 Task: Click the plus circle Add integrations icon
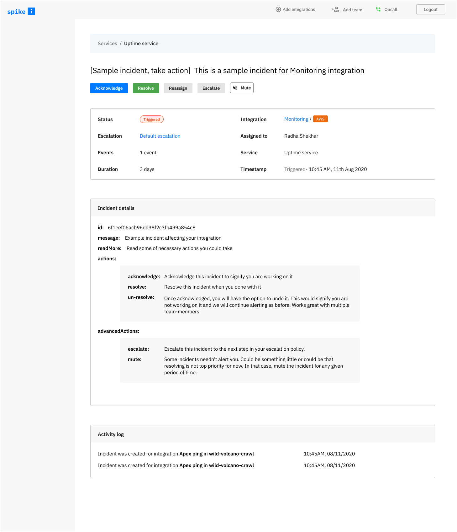click(278, 9)
